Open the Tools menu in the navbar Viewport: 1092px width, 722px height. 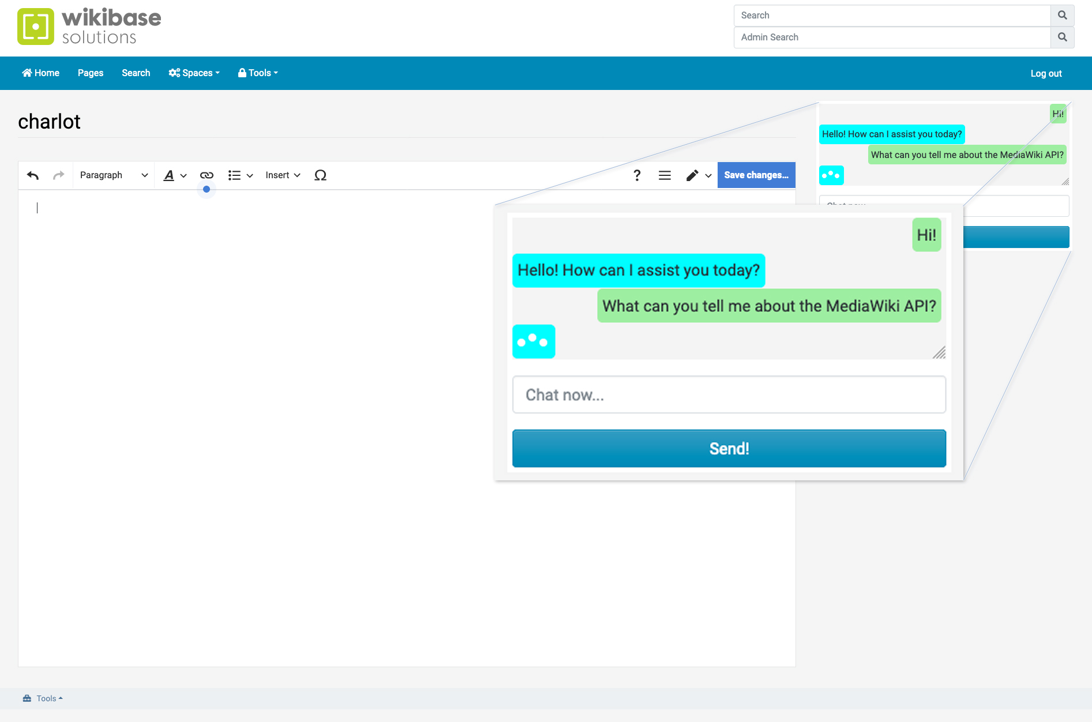click(x=257, y=73)
